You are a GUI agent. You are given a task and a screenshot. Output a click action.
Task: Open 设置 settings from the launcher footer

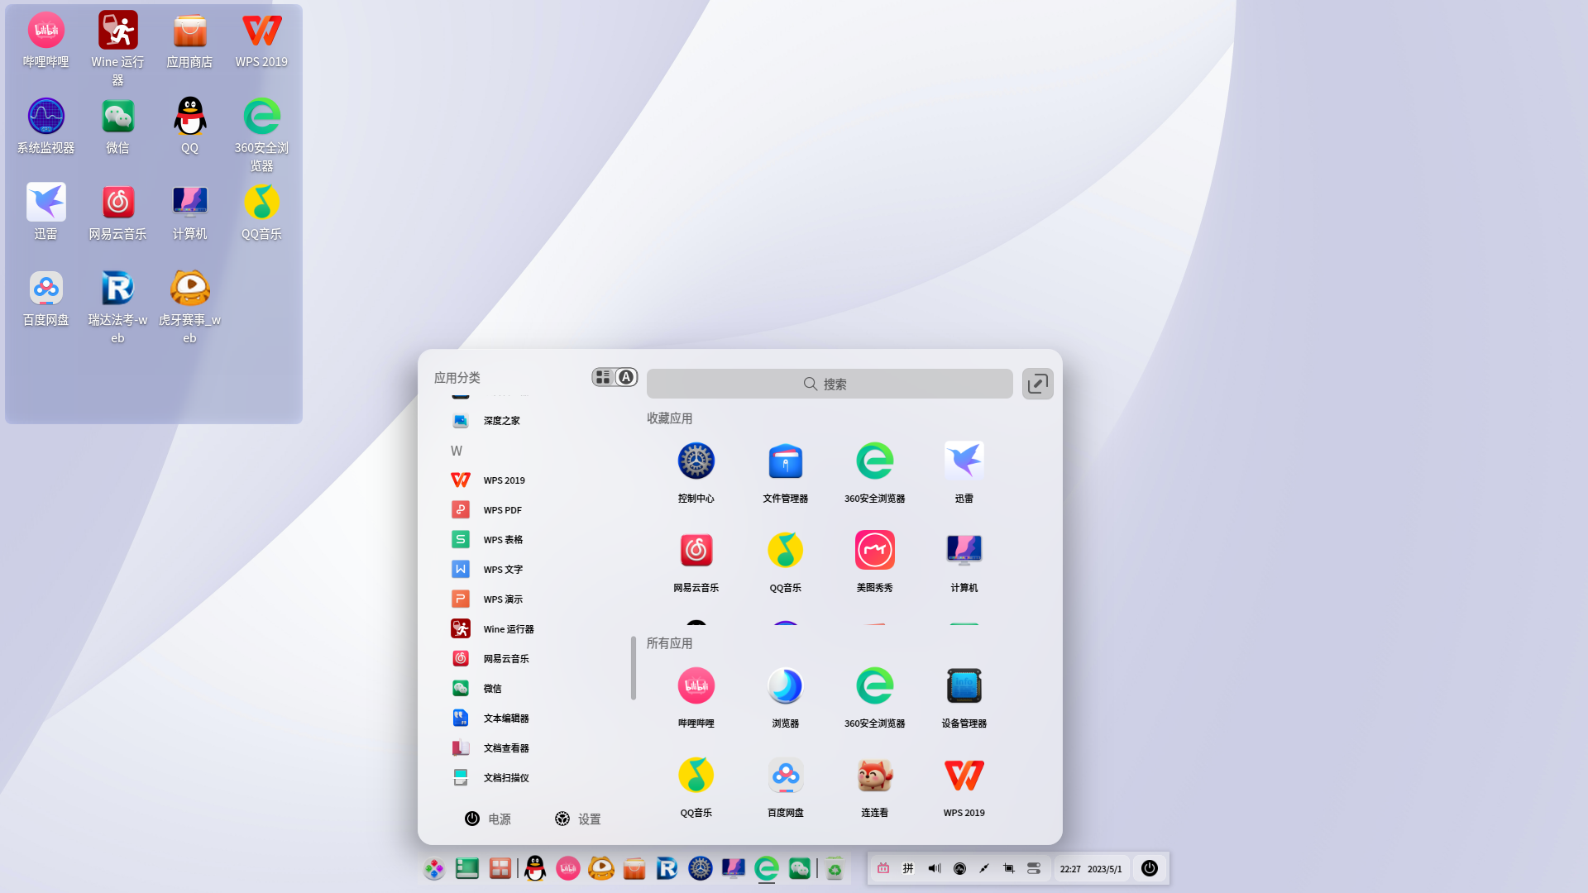coord(577,819)
